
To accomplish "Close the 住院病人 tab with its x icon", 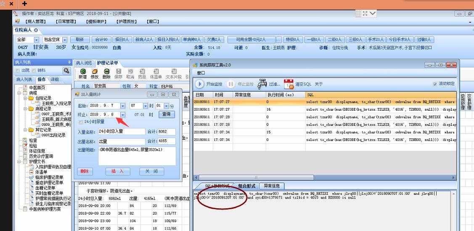I will pos(36,30).
